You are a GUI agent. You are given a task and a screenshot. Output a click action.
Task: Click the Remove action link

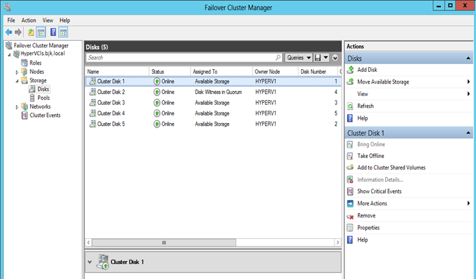[x=366, y=216]
